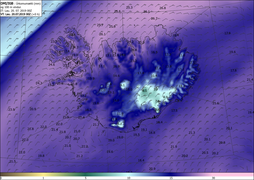Click the 21.7 value on the south coast
The width and height of the screenshot is (254, 180).
(96, 124)
